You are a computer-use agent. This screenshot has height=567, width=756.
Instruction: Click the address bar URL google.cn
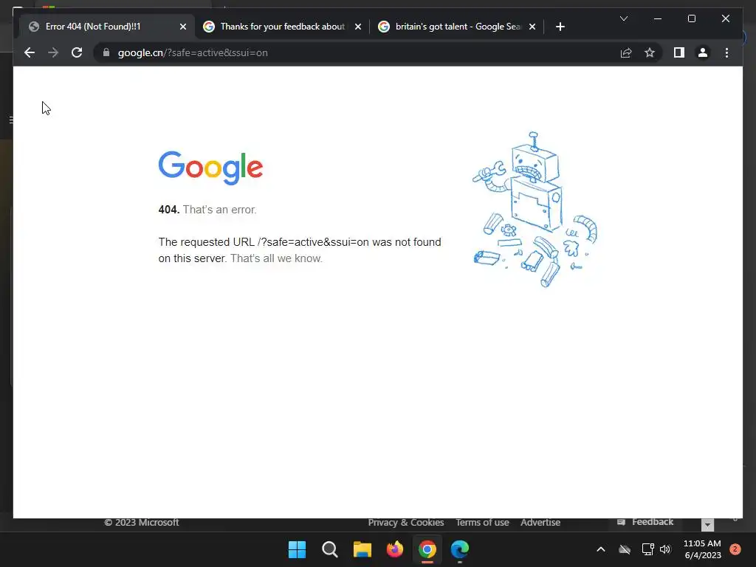click(x=193, y=52)
